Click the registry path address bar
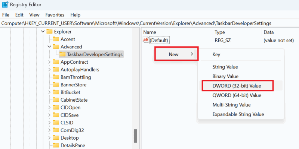The height and width of the screenshot is (149, 299). pos(149,23)
